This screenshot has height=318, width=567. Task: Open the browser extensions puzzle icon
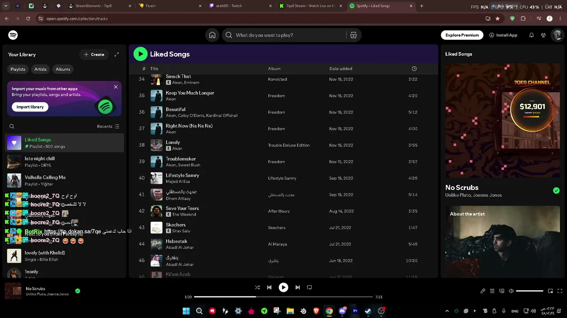coord(523,19)
